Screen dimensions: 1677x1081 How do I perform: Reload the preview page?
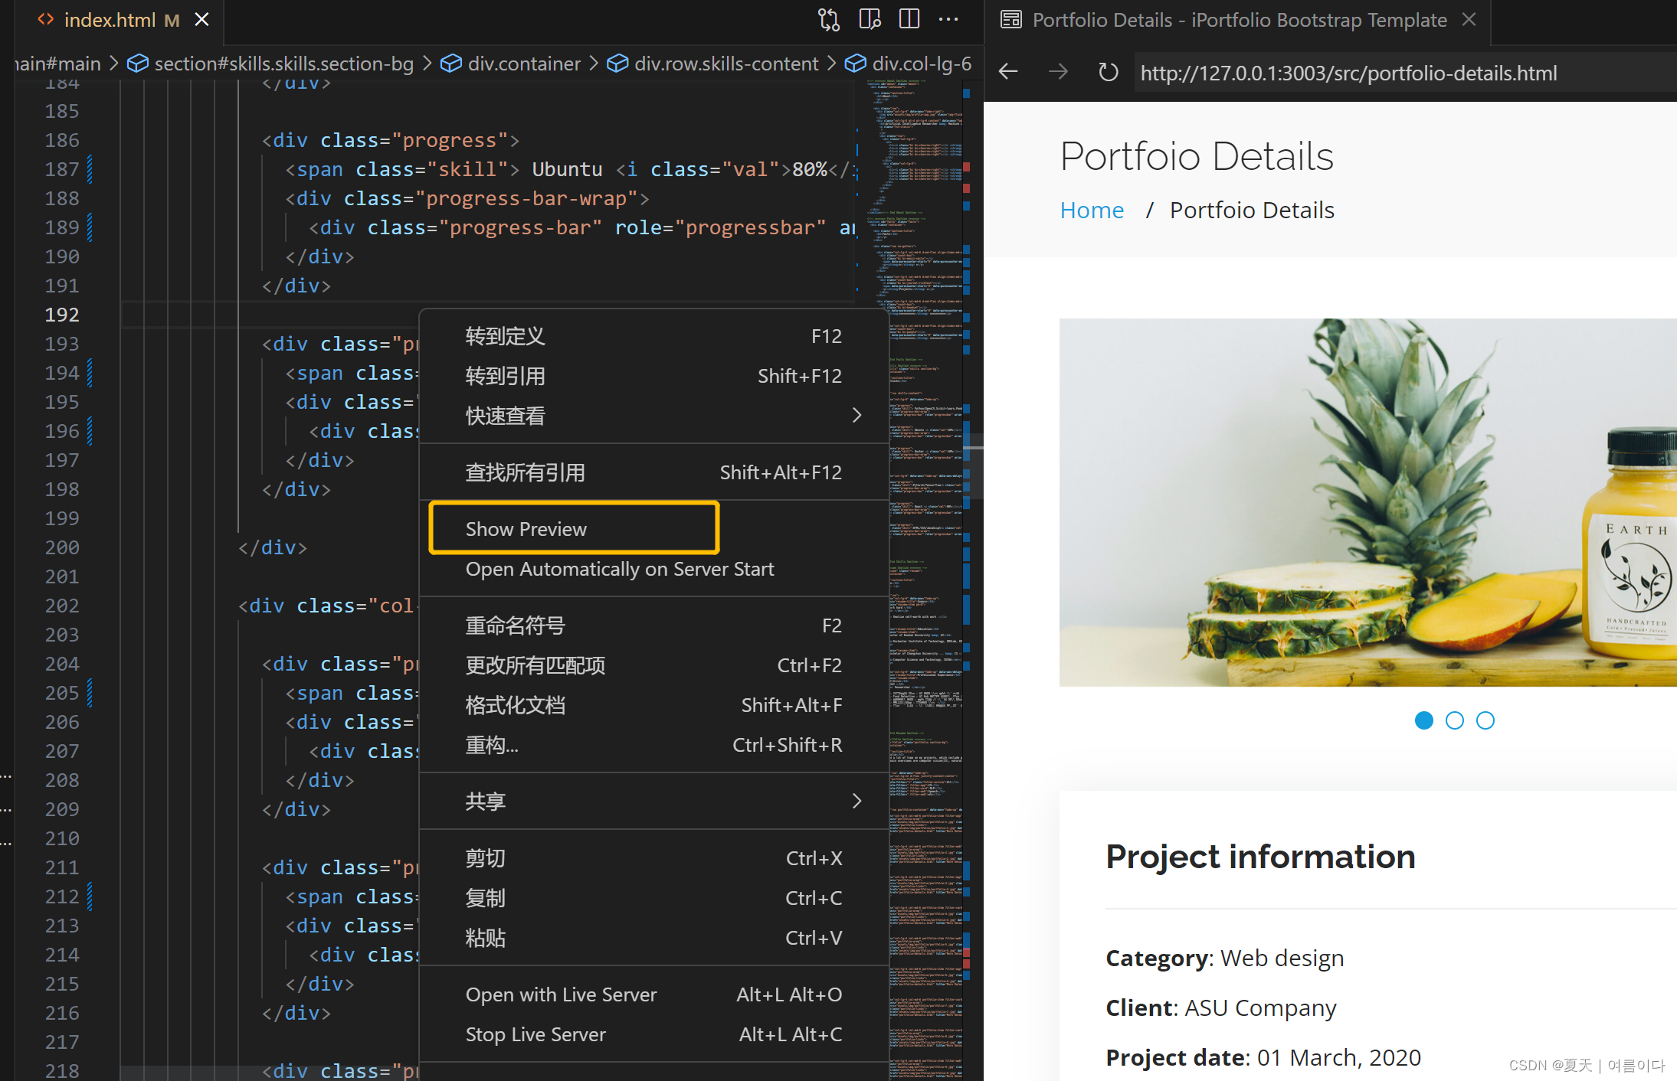pyautogui.click(x=1108, y=73)
